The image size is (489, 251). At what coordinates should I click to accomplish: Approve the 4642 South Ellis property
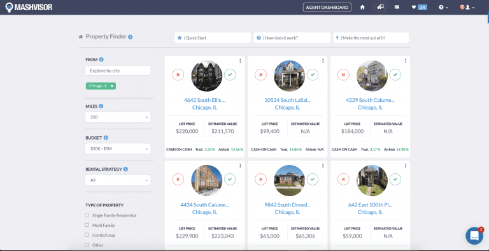(x=230, y=75)
